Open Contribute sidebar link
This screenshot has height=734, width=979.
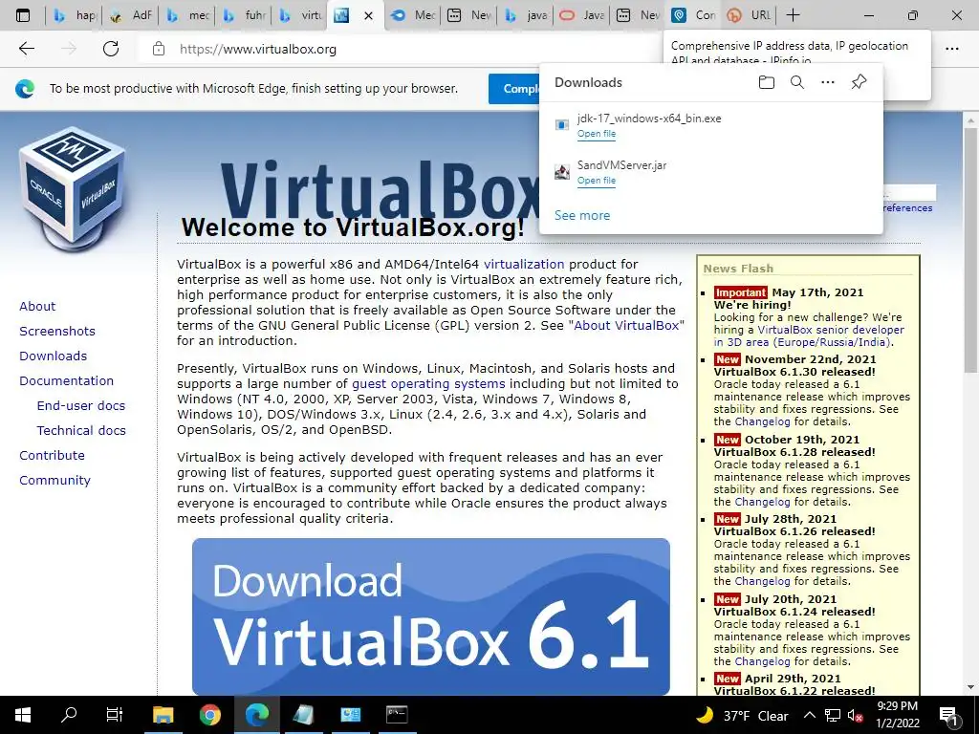pyautogui.click(x=52, y=456)
